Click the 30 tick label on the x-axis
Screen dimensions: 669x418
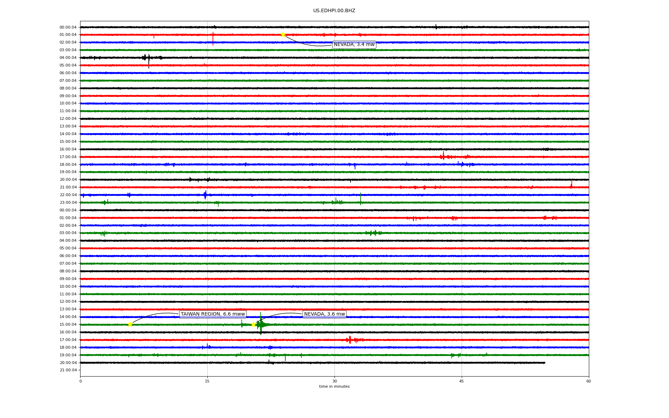pos(334,381)
